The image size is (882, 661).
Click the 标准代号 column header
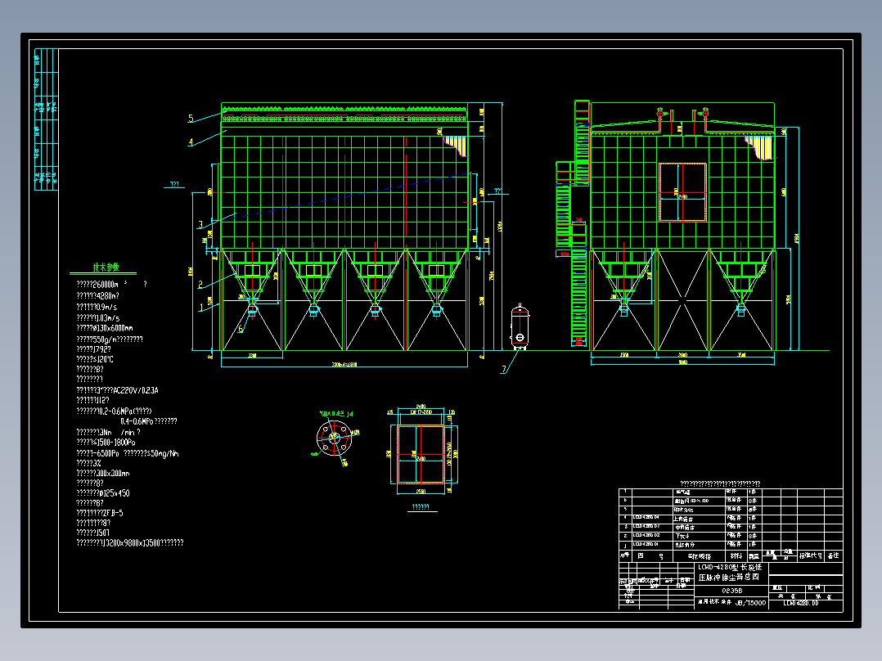[811, 555]
